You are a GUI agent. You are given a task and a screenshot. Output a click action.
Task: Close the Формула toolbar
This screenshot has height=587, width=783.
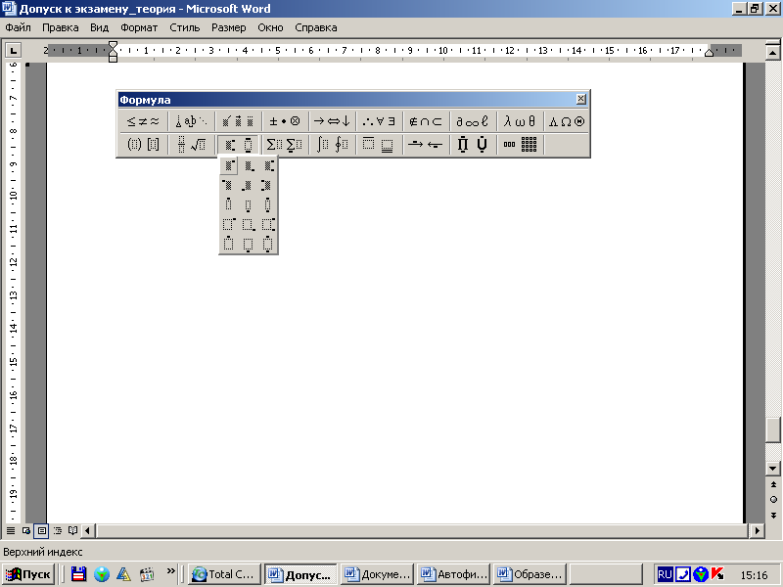pyautogui.click(x=580, y=99)
